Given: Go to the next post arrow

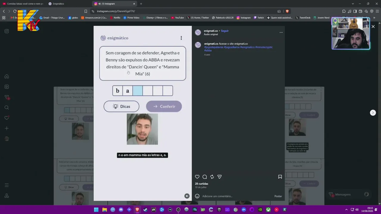Looking at the screenshot, I should (x=373, y=113).
